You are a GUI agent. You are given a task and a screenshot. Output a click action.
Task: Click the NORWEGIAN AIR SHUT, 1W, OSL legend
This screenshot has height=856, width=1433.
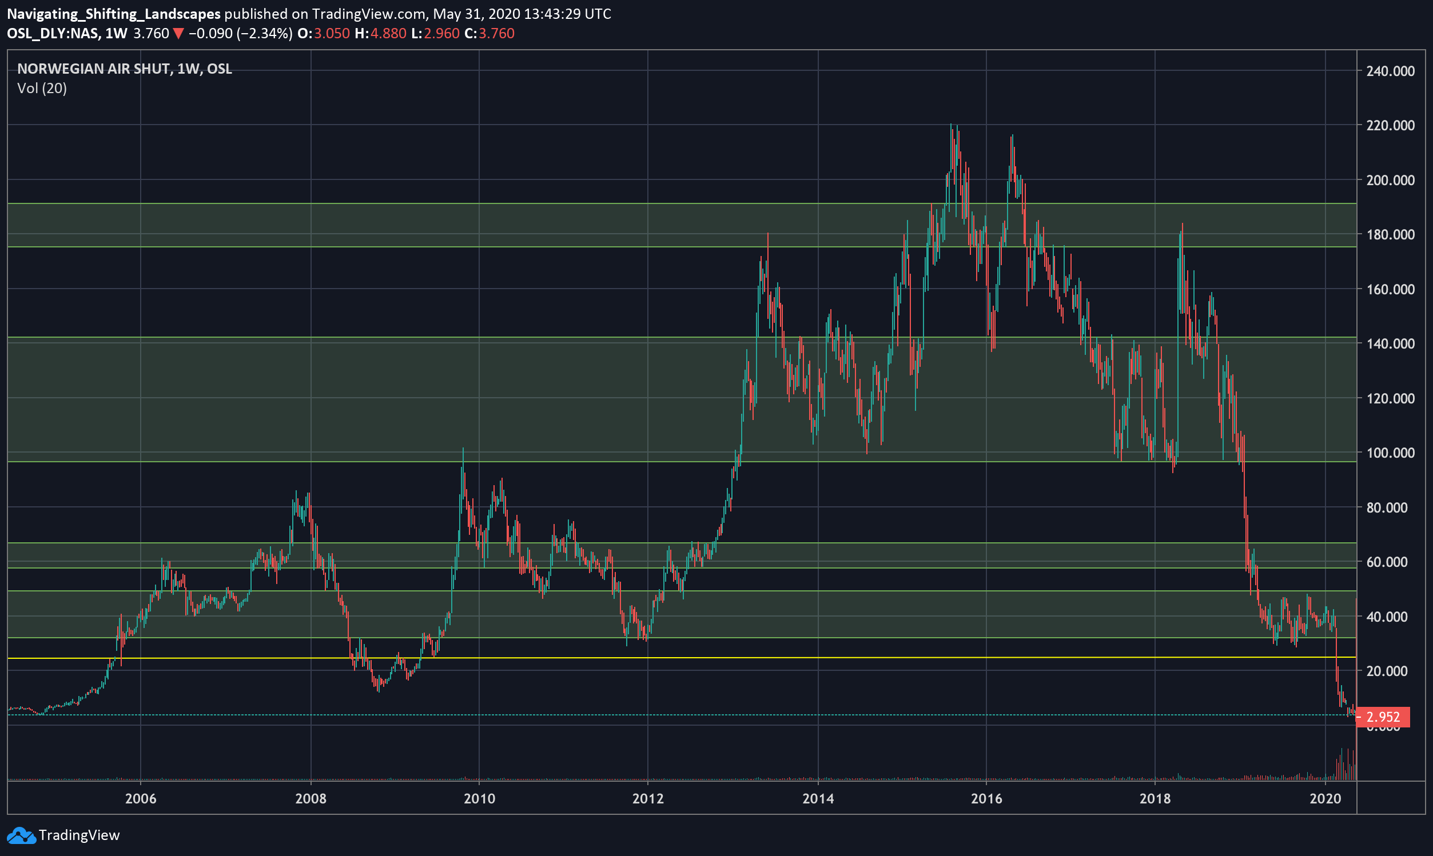[x=124, y=69]
